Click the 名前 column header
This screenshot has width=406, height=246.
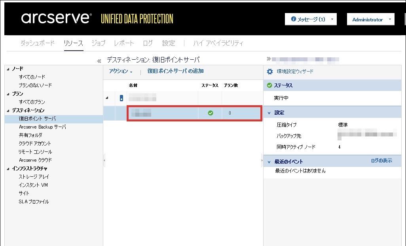[133, 85]
